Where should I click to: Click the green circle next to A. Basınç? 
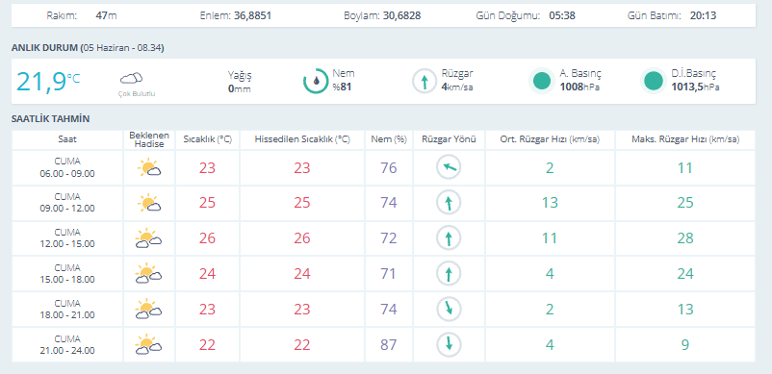point(542,81)
